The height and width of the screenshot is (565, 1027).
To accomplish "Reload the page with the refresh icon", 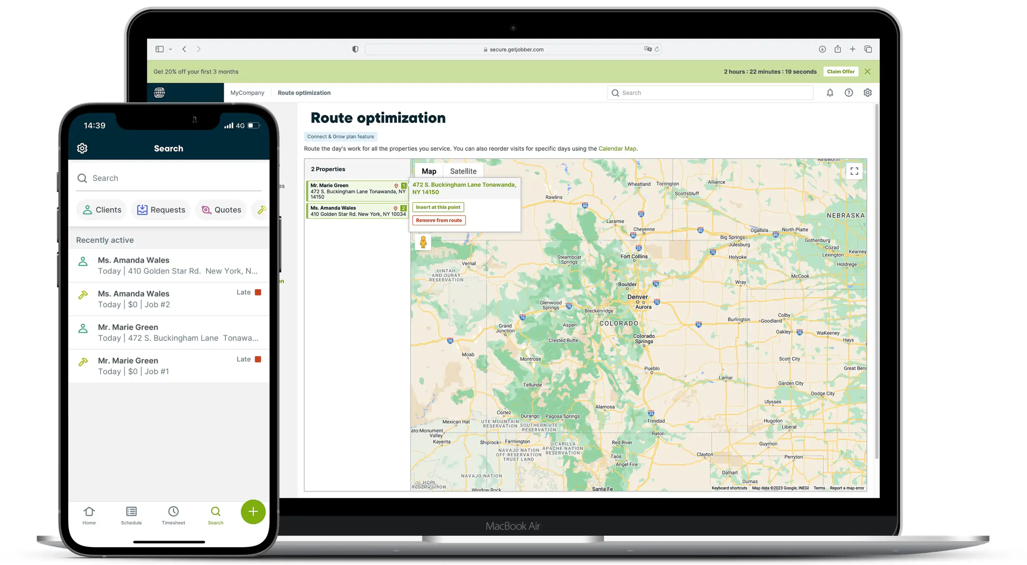I will click(x=657, y=49).
